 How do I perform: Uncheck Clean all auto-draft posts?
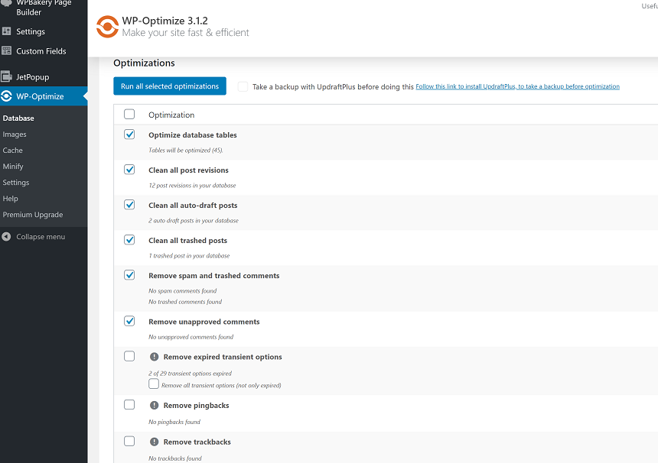129,205
